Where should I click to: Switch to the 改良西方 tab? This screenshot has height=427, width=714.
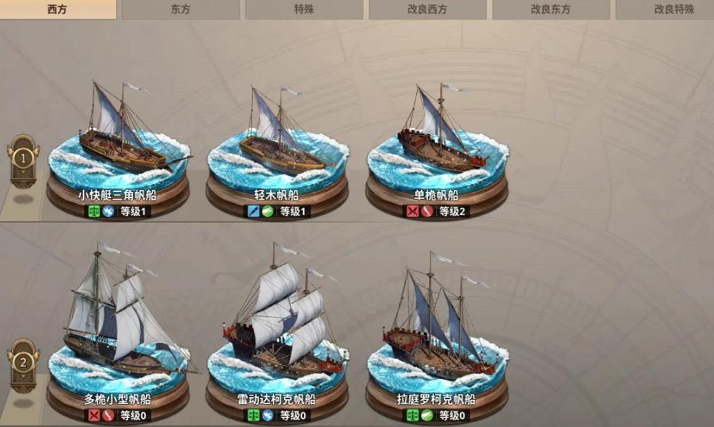[x=427, y=9]
